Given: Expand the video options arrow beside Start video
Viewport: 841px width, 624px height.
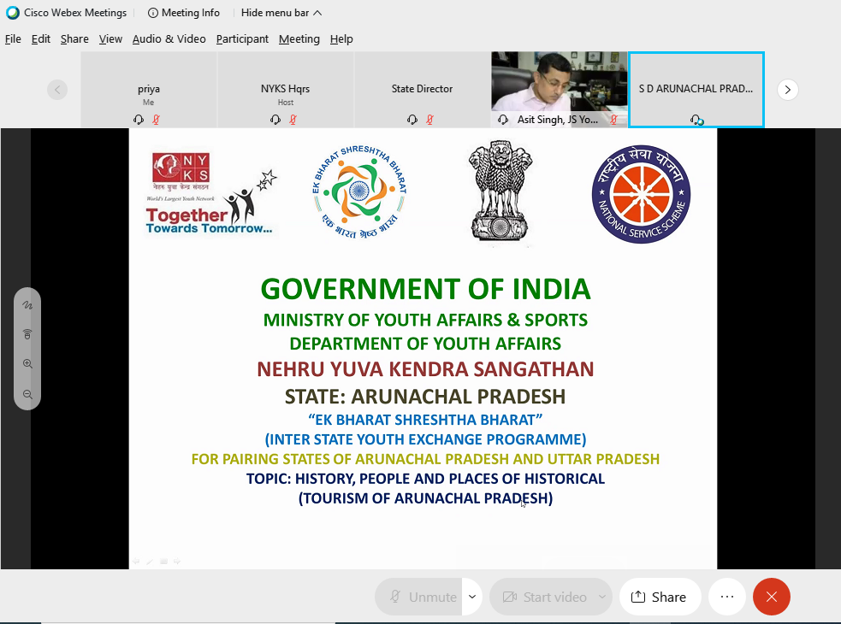Looking at the screenshot, I should [x=602, y=597].
